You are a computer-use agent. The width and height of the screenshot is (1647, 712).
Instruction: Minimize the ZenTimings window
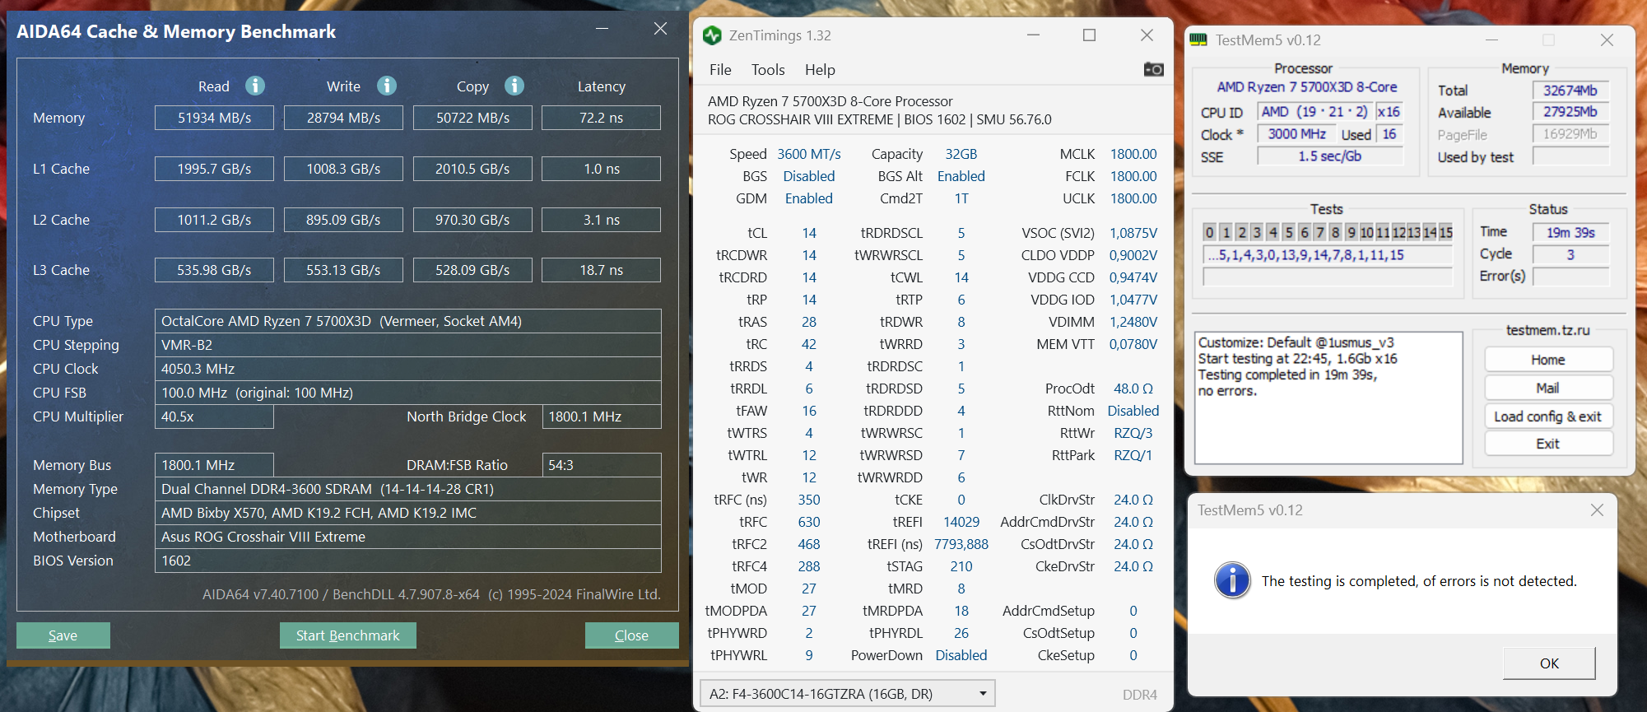click(x=1034, y=35)
